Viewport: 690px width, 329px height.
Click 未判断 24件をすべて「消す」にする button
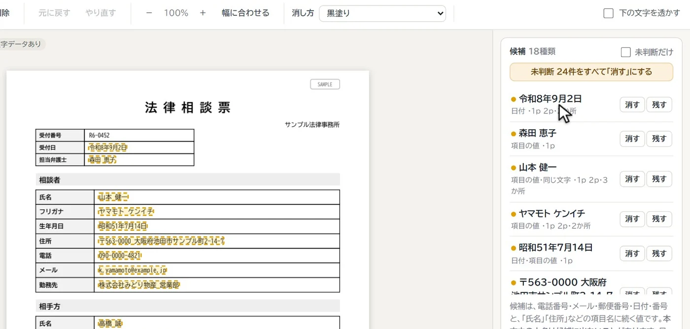pyautogui.click(x=591, y=72)
